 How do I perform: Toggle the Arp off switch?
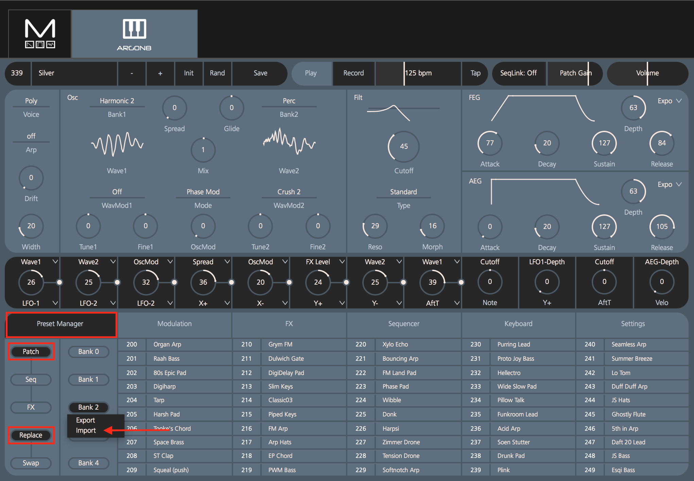point(31,136)
